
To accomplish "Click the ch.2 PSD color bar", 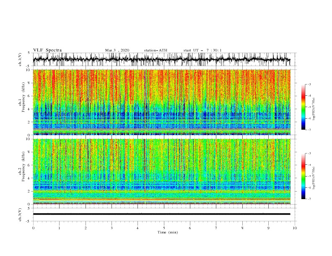I will 303,176.
